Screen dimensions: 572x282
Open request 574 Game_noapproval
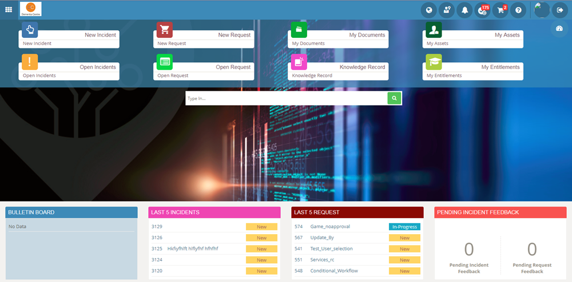[331, 227]
